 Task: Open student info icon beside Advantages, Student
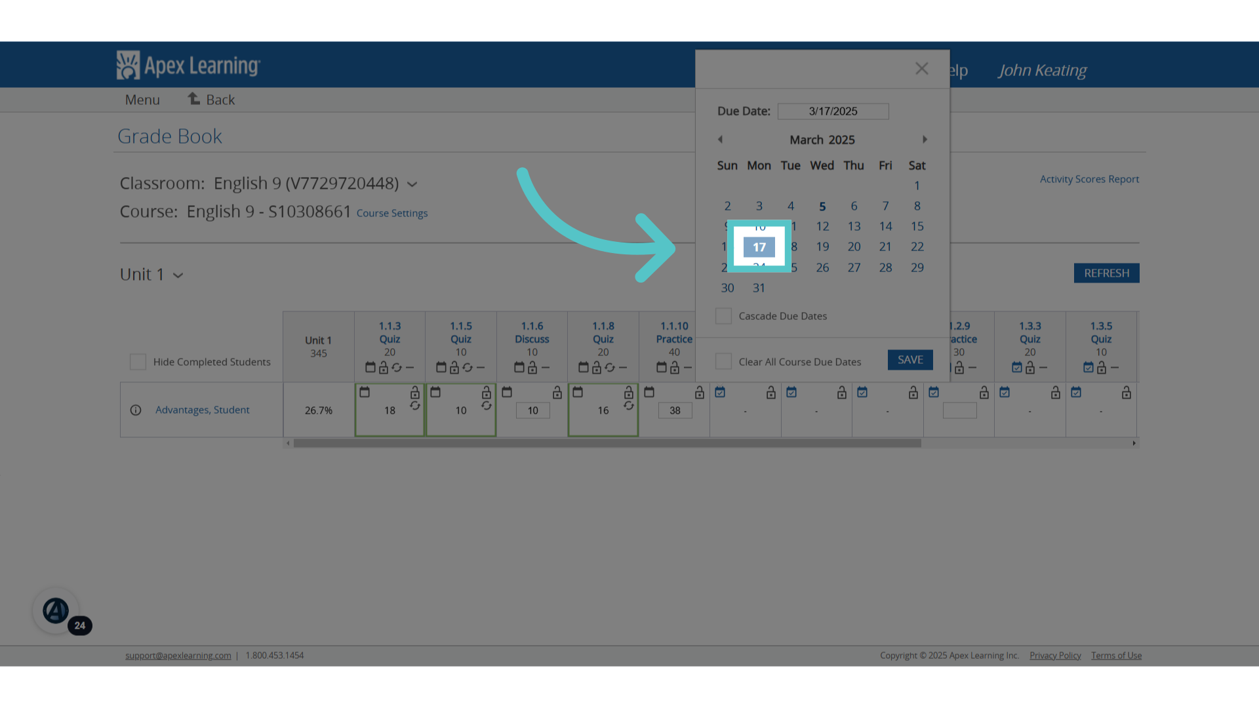[x=136, y=410]
